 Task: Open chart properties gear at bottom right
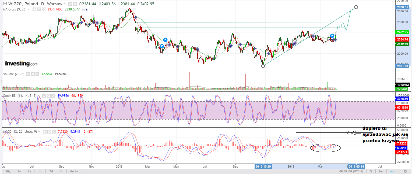(x=405, y=171)
